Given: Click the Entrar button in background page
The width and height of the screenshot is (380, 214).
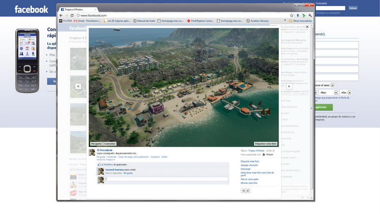Looking at the screenshot, I should click(353, 8).
